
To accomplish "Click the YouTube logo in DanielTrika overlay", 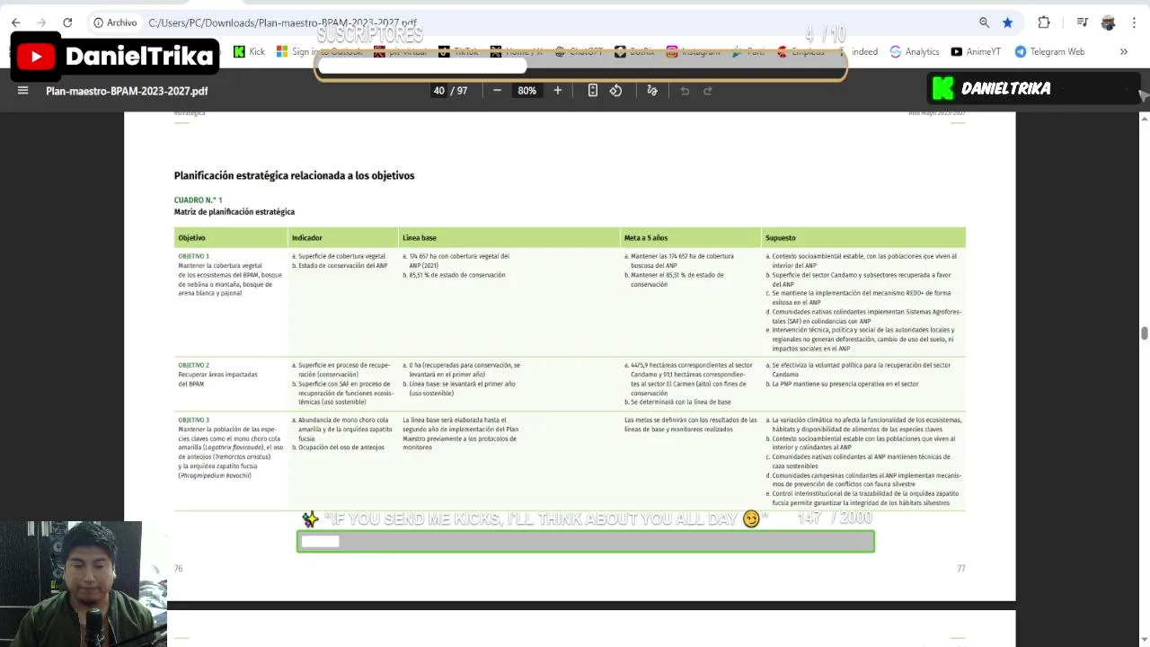I will [36, 57].
